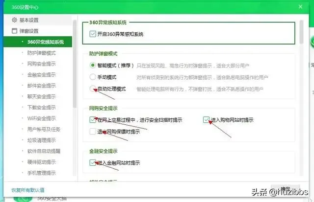This screenshot has width=314, height=202.
Task: Open 软件自启动提醒 sidebar item
Action: 44,151
